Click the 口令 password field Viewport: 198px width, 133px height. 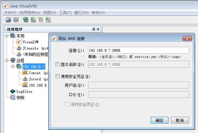click(139, 95)
